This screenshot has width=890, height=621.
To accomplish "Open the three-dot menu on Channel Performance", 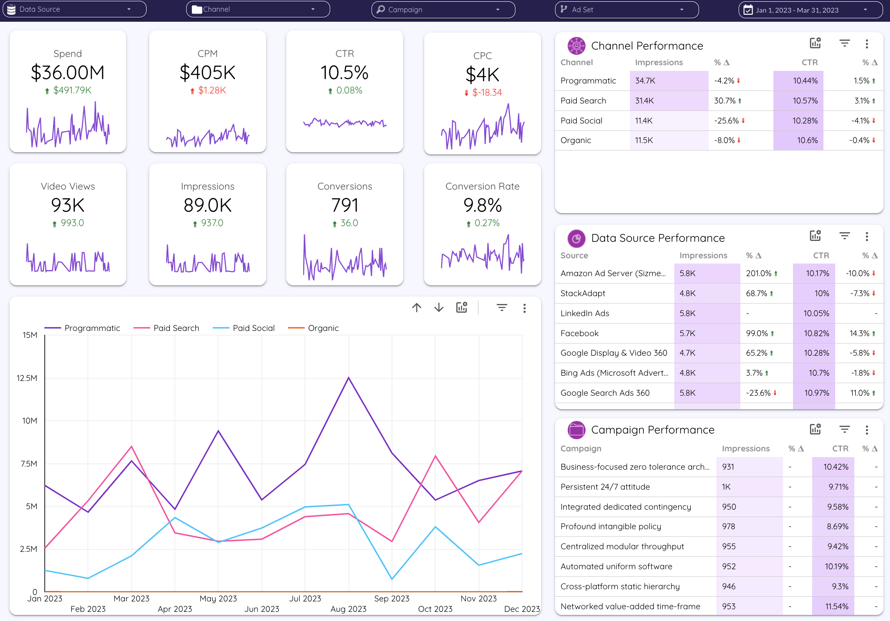I will point(867,43).
